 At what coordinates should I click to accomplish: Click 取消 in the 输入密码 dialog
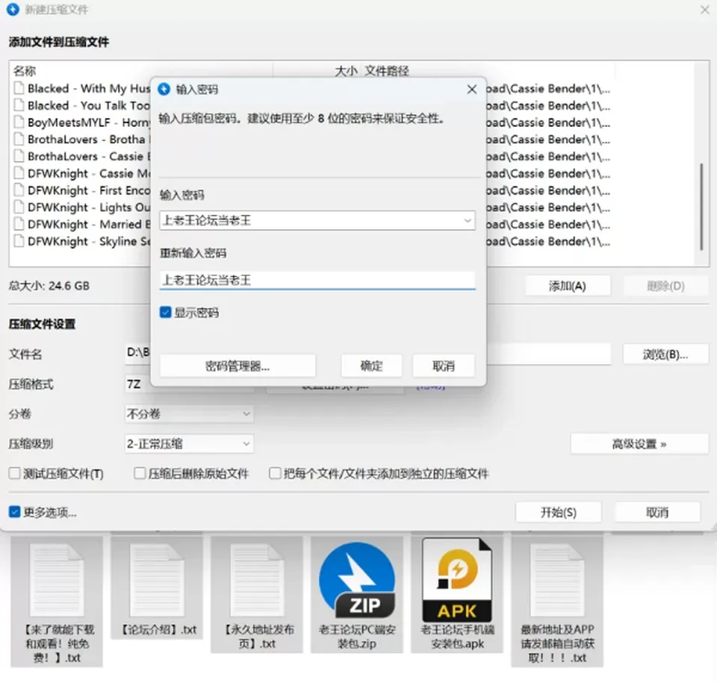443,366
